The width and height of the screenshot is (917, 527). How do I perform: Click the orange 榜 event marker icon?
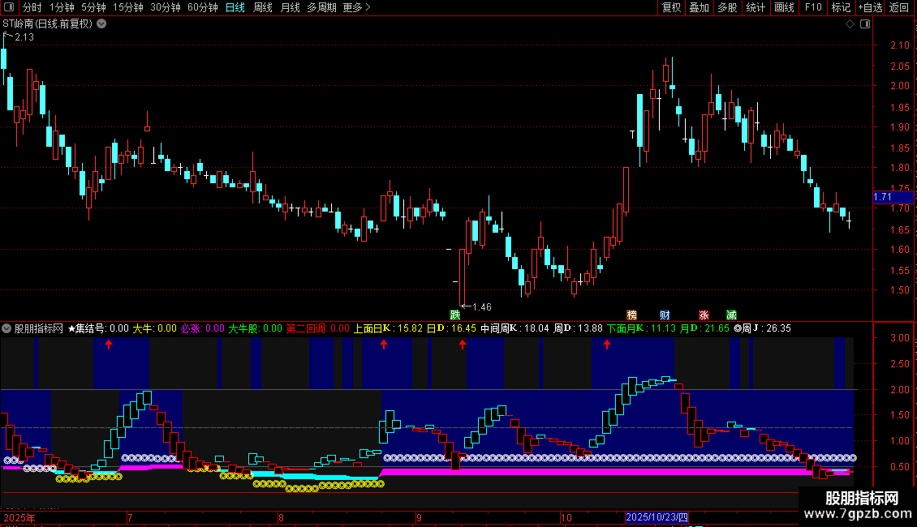(x=632, y=315)
